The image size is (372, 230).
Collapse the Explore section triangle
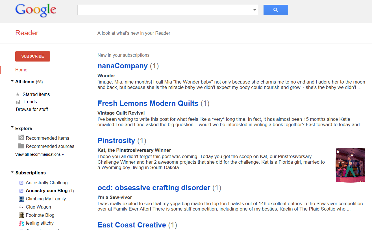coord(12,128)
